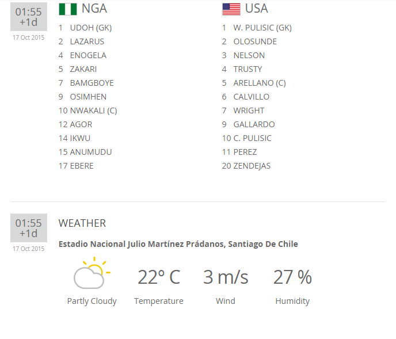Image resolution: width=396 pixels, height=339 pixels.
Task: Click W. PULISIC (GK) in USA lineup
Action: 262,28
